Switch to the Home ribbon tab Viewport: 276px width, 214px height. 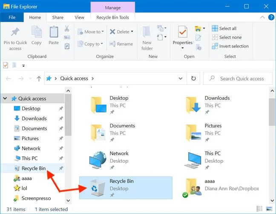(35, 17)
